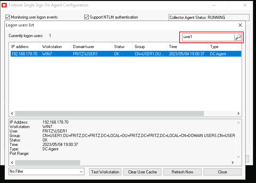Click left arrow of details pane scrollbar

[12, 162]
